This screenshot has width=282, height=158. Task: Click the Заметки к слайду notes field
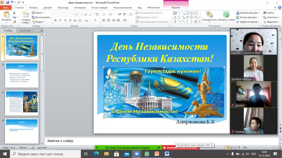(161, 141)
